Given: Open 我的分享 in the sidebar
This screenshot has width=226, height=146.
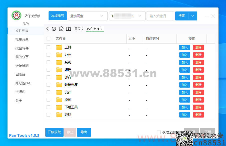Looking at the screenshot, I should (x=22, y=57).
